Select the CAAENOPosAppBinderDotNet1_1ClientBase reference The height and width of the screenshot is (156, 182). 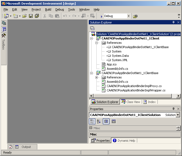coord(140,47)
